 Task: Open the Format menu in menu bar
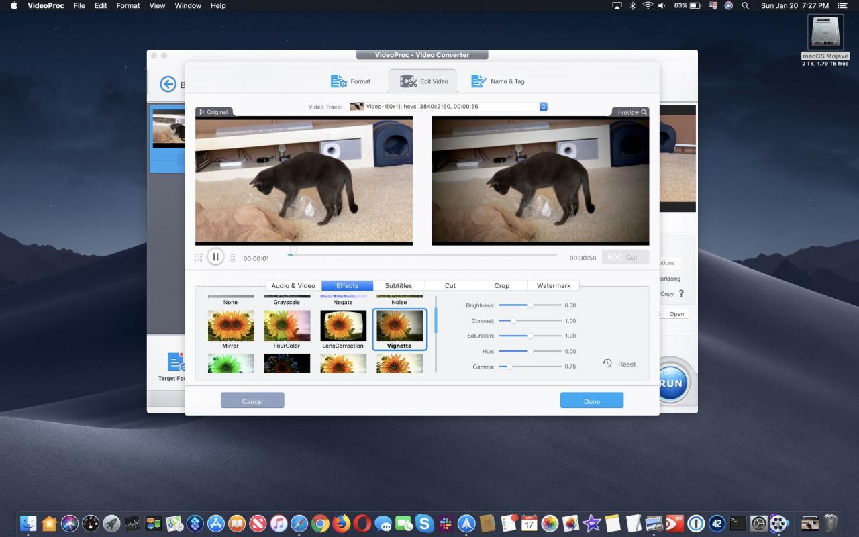coord(128,5)
